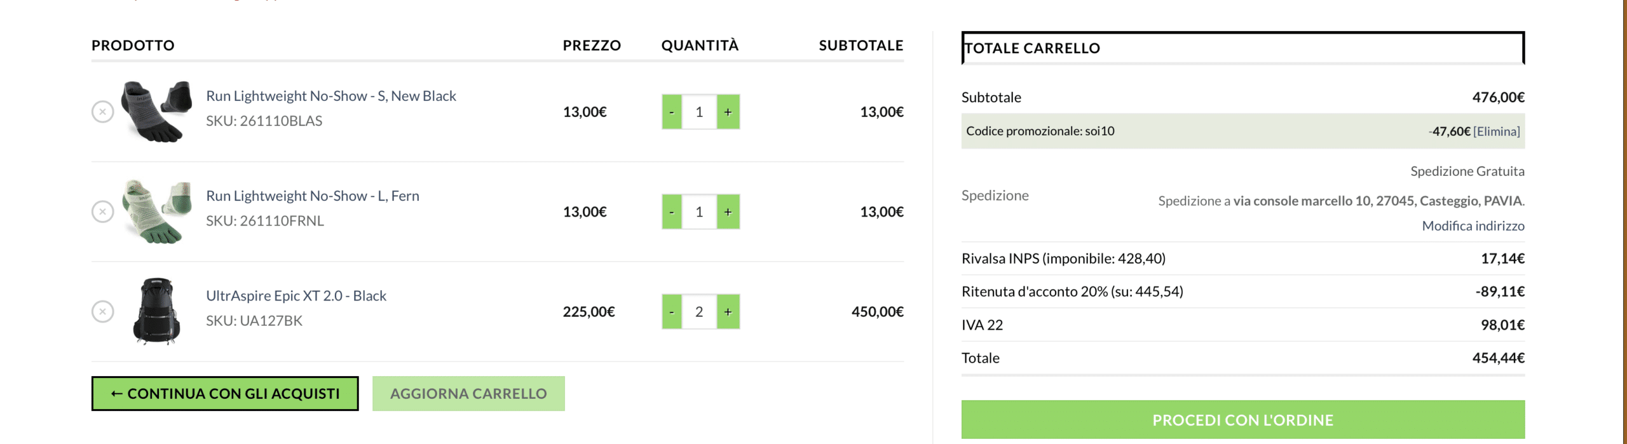This screenshot has height=444, width=1627.
Task: Open the Fern socks product image
Action: pos(156,212)
